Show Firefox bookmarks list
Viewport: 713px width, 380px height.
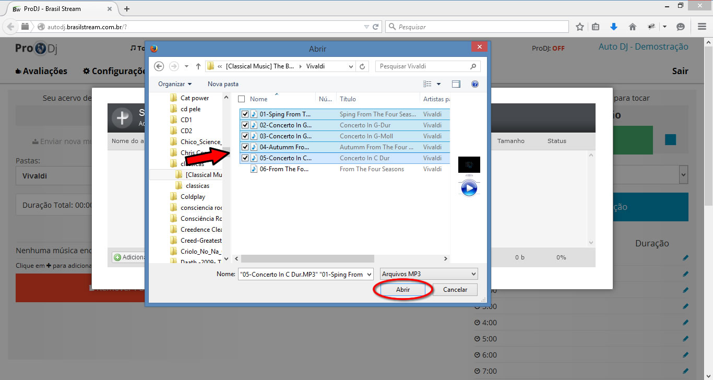click(x=596, y=27)
